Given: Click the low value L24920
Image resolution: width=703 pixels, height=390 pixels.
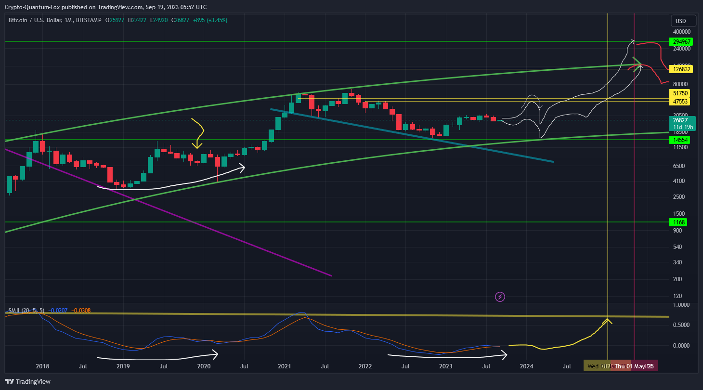Looking at the screenshot, I should tap(159, 20).
